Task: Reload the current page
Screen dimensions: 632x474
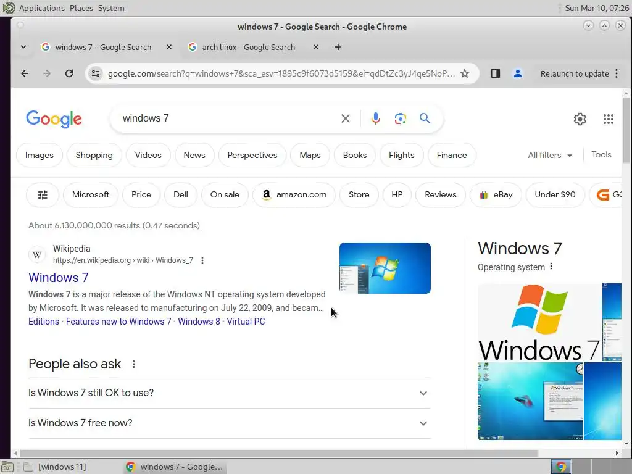Action: coord(69,73)
